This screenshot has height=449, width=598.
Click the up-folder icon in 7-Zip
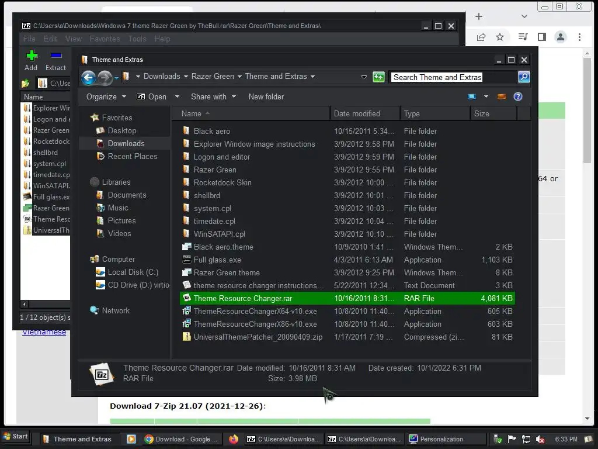26,83
